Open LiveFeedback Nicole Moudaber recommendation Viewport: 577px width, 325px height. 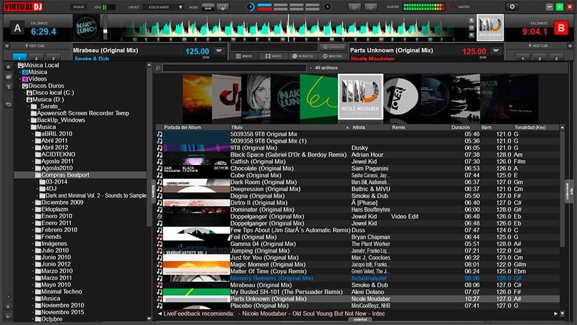(x=311, y=314)
